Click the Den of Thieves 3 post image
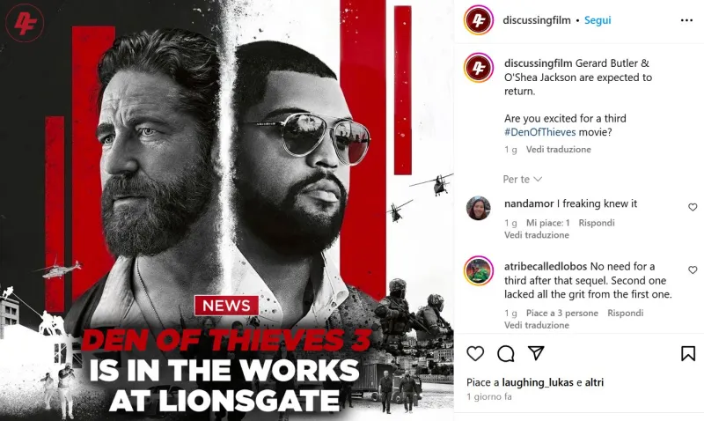 click(227, 210)
